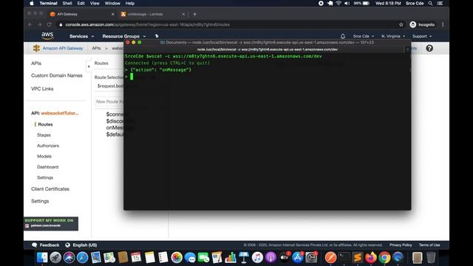Open Trash in the dock

[431, 258]
